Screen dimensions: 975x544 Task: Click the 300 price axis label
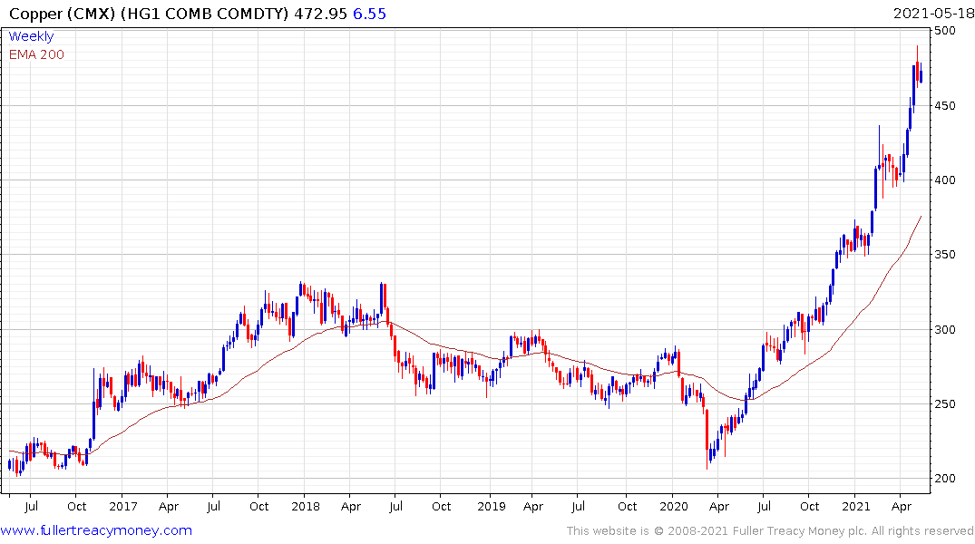pos(945,329)
